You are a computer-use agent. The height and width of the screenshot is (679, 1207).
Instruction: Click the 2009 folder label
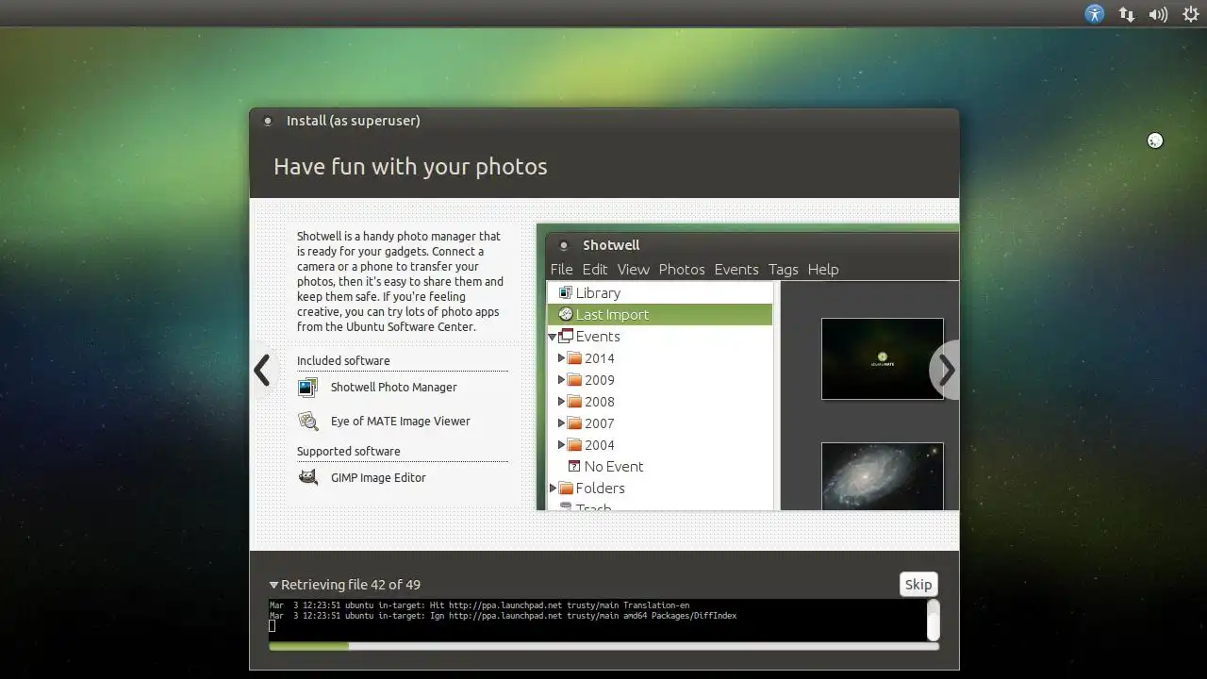[x=599, y=380]
